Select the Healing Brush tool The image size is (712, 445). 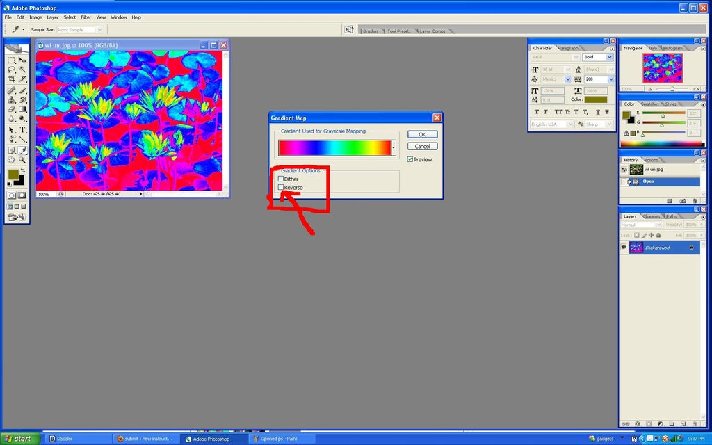(x=11, y=90)
